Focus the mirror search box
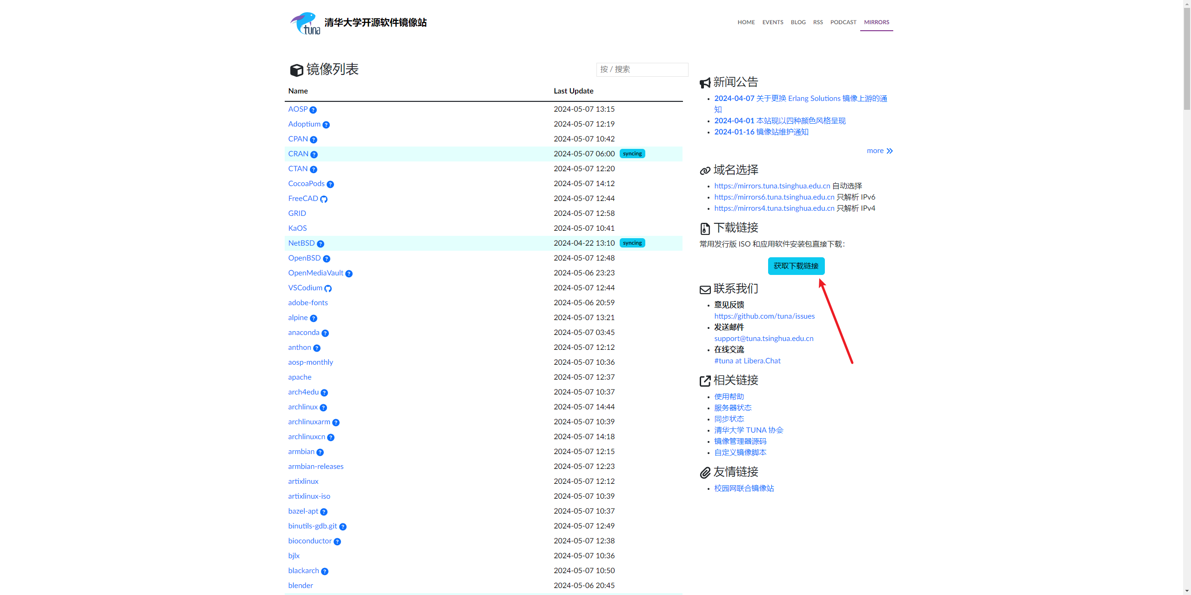The image size is (1191, 595). (642, 69)
